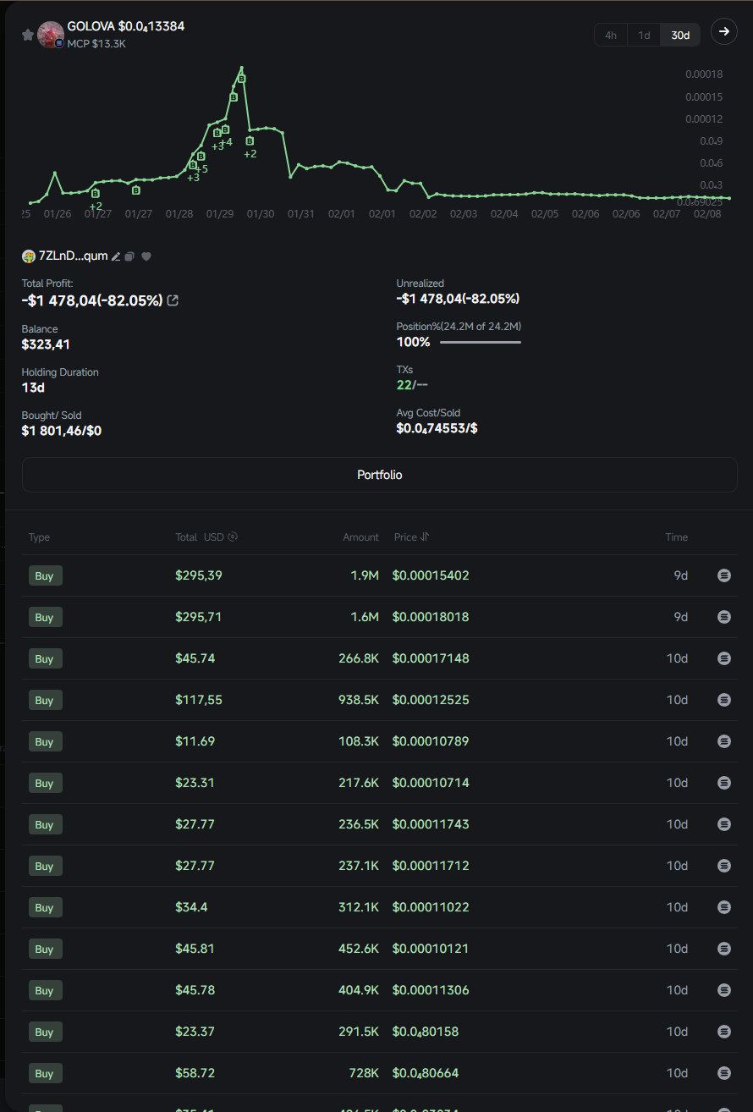Select the 30d chart timeframe

click(x=680, y=36)
